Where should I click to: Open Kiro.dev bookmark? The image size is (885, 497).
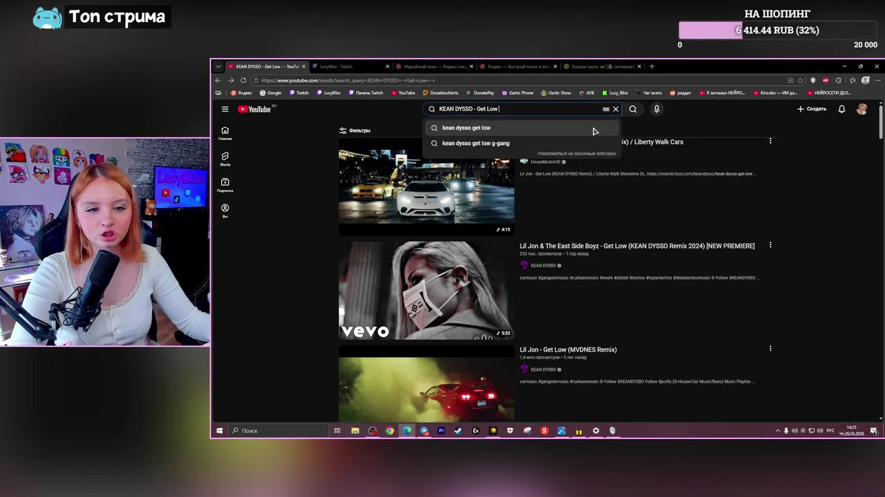click(x=779, y=92)
